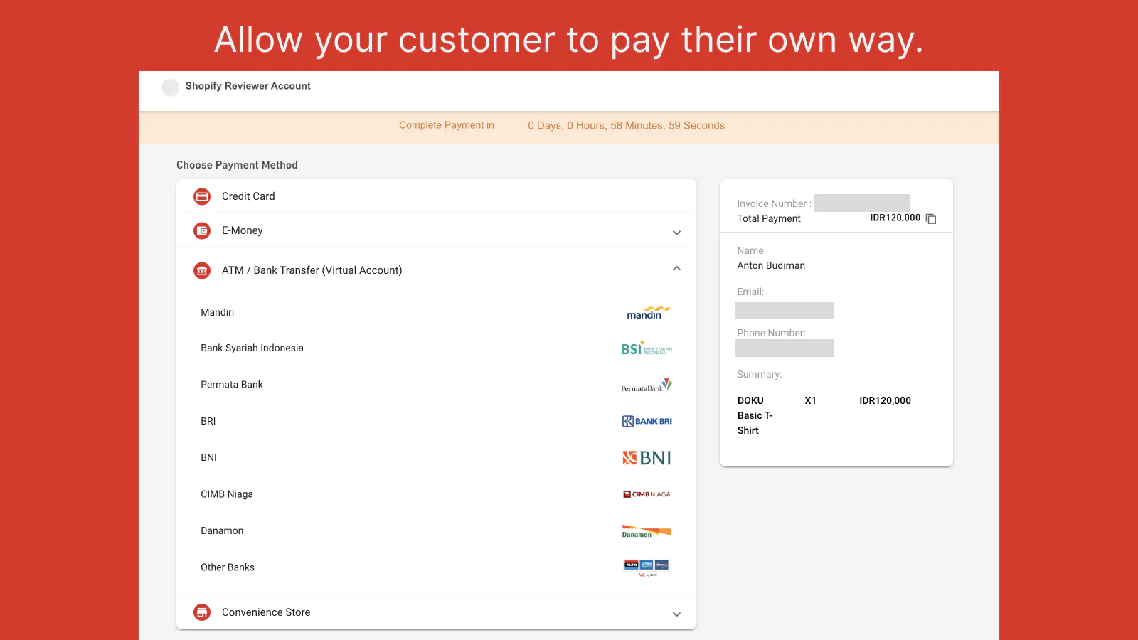This screenshot has width=1138, height=640.
Task: Choose Other Banks option
Action: click(x=228, y=567)
